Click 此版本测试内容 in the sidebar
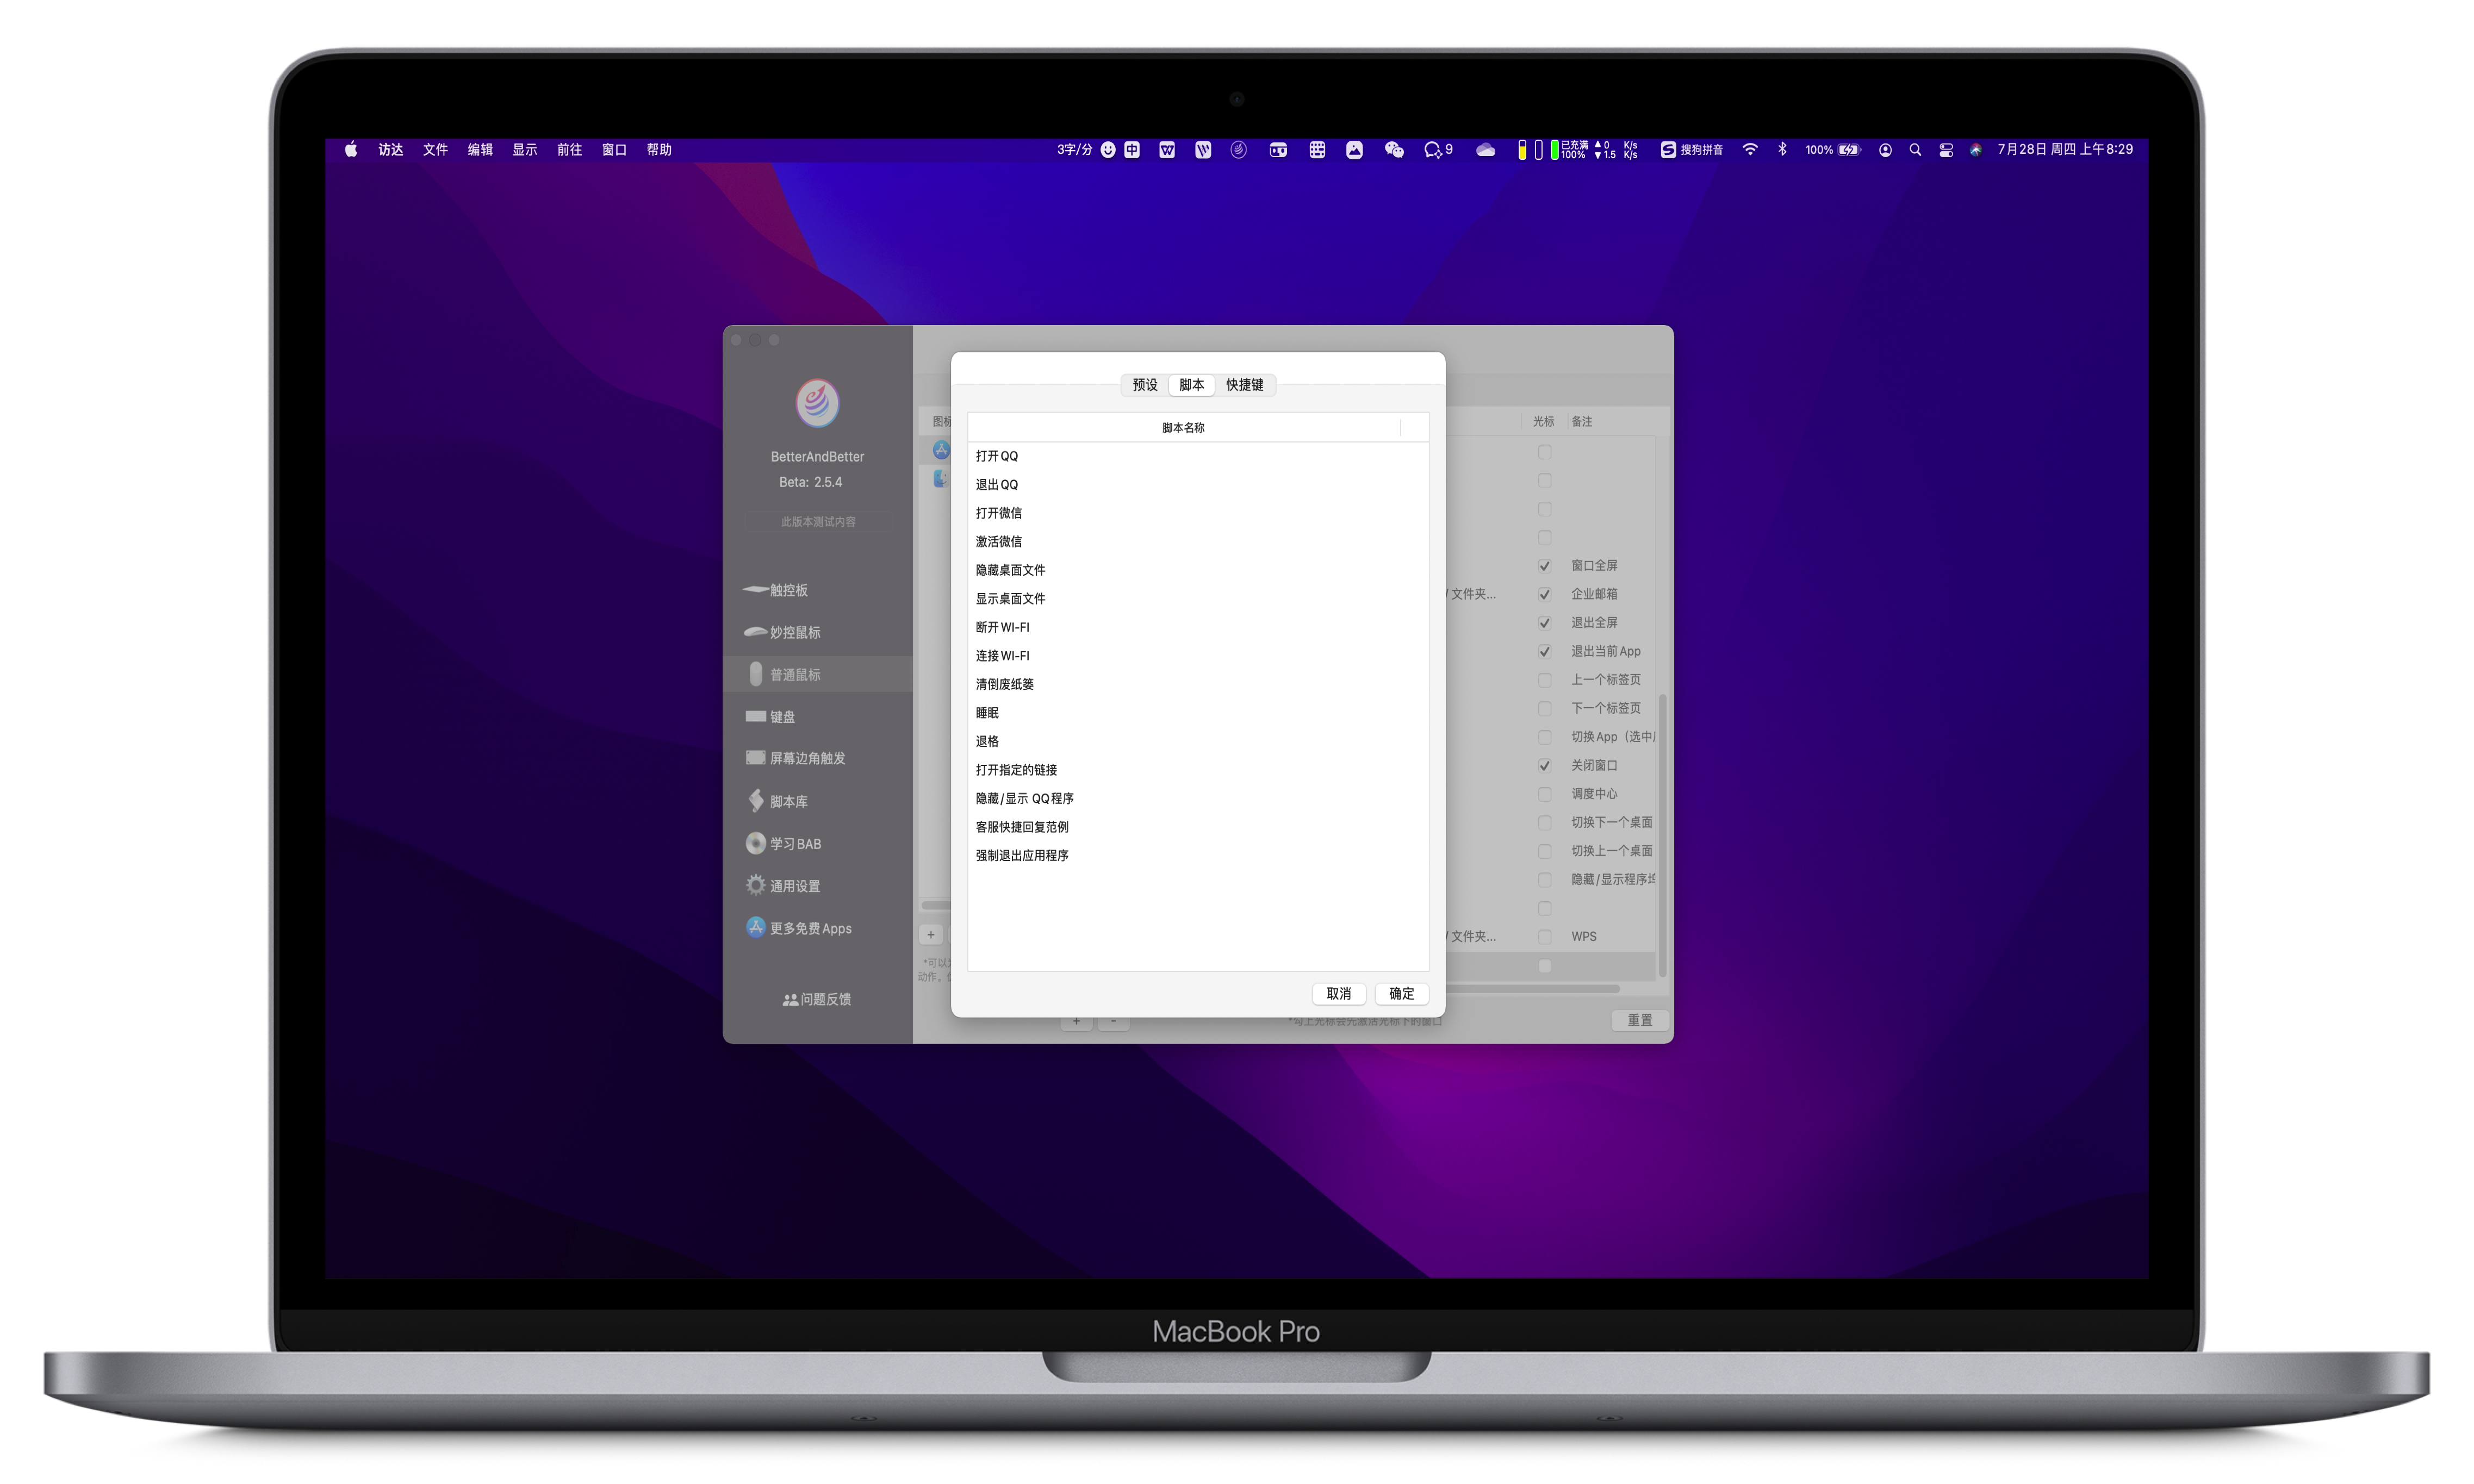 pyautogui.click(x=818, y=522)
